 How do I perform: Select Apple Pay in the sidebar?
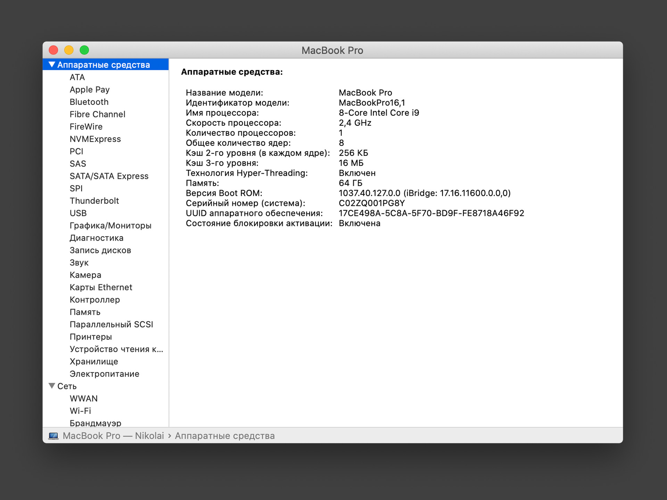click(90, 90)
